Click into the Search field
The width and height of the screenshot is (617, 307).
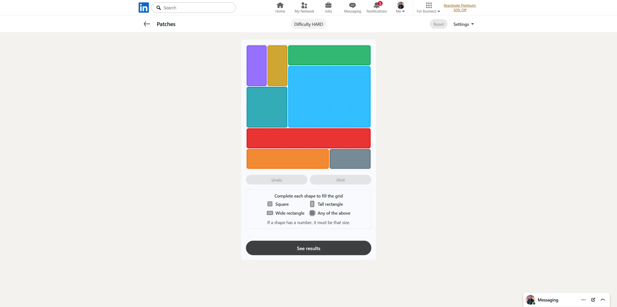pyautogui.click(x=197, y=8)
